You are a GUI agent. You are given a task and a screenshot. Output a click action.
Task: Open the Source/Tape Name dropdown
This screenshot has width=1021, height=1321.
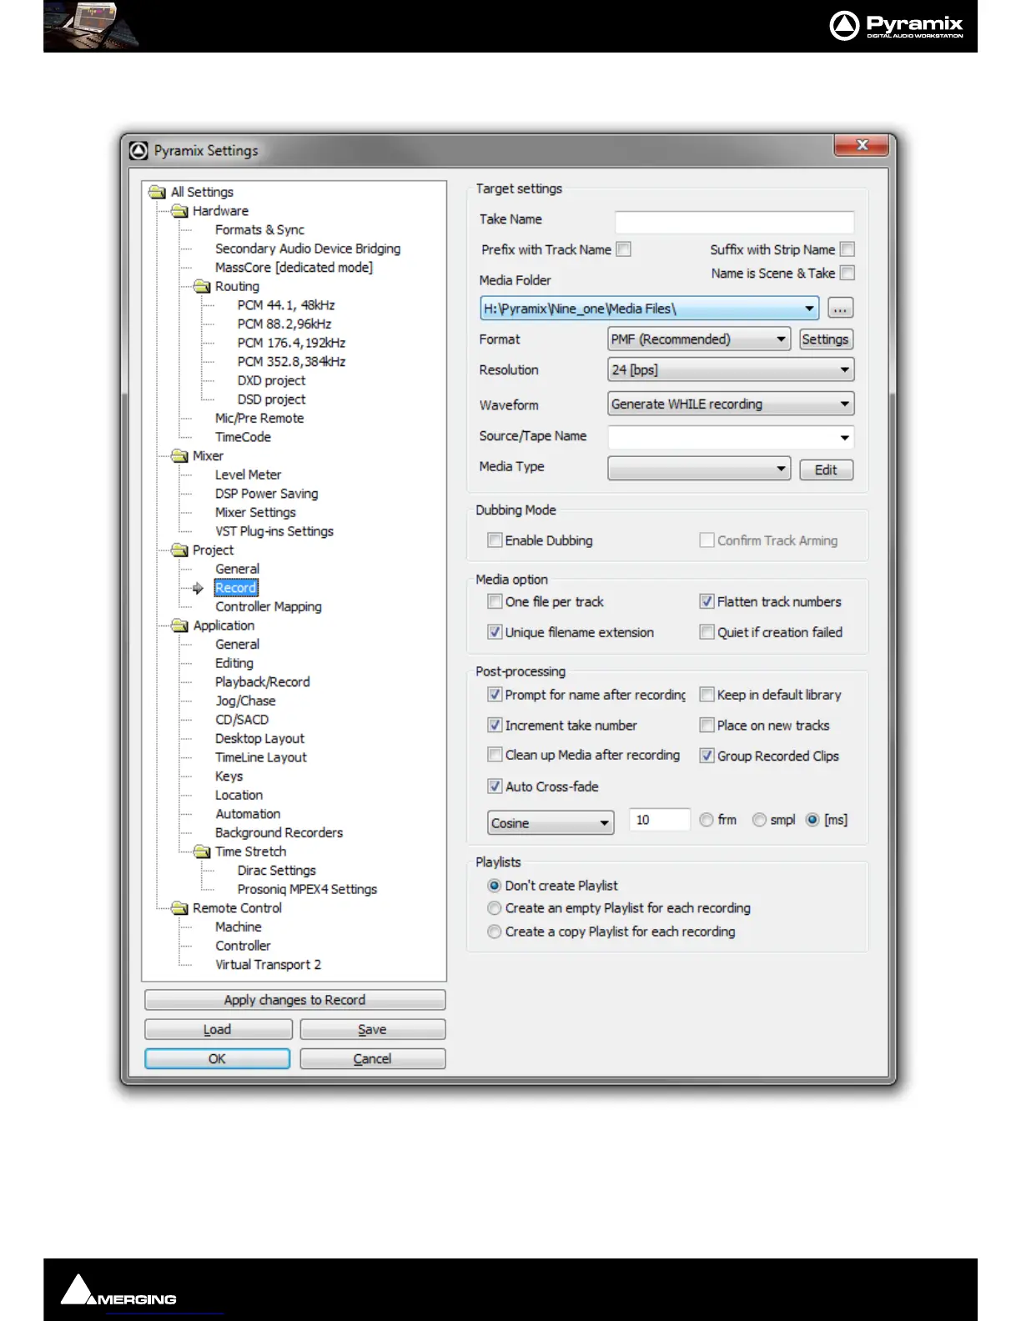[x=731, y=437]
